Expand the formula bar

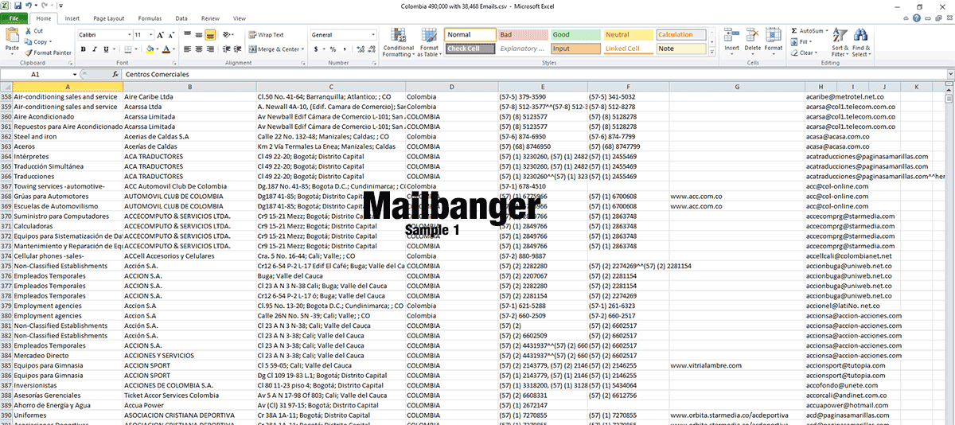pos(949,74)
